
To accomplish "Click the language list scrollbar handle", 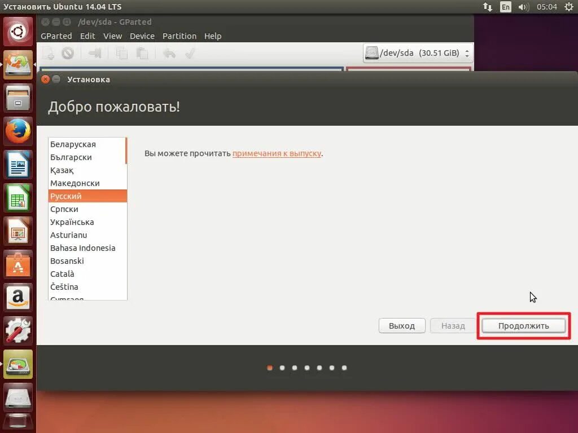I will coord(126,151).
